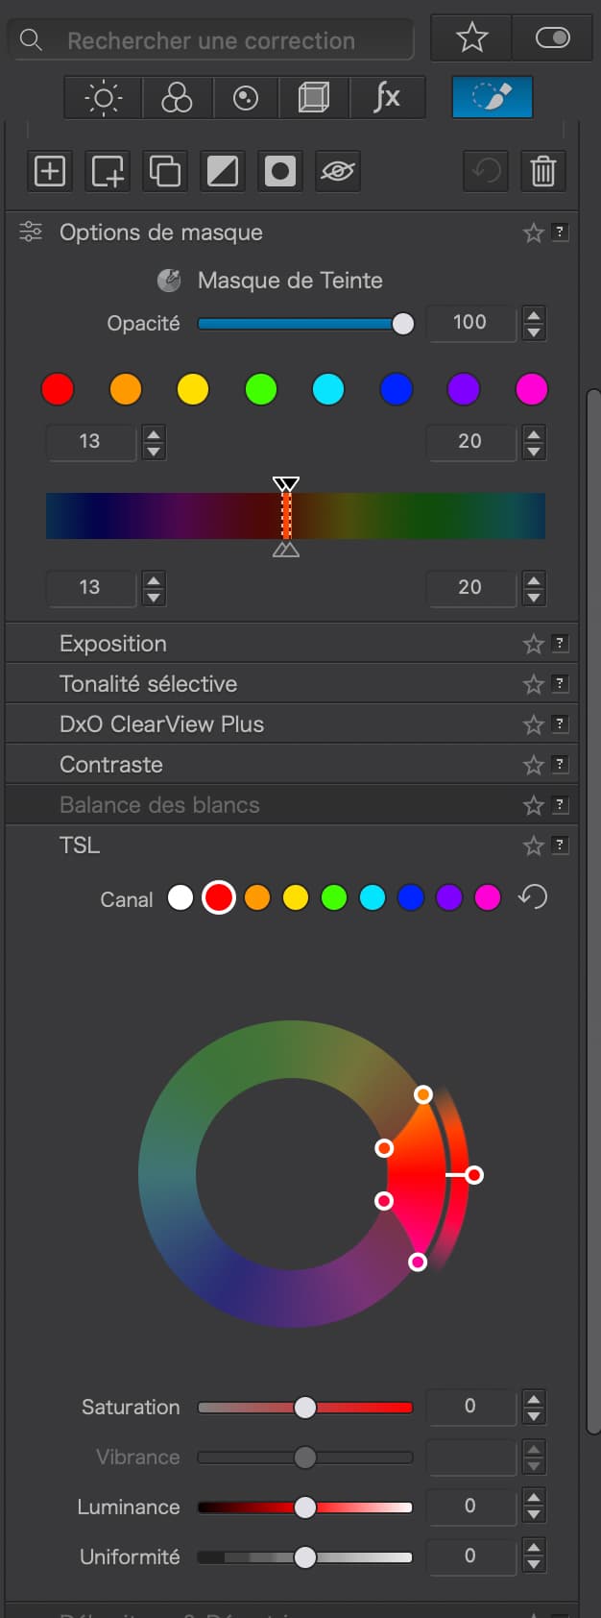Open the Light corrections tab (sun icon)
Screen dimensions: 601x1618
[104, 97]
